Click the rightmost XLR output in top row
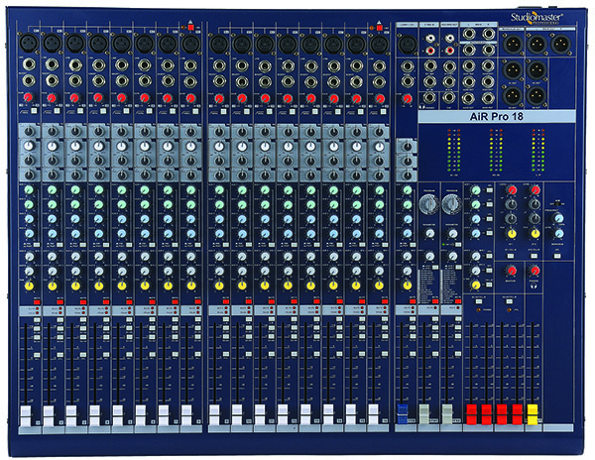The image size is (595, 460). click(x=561, y=44)
